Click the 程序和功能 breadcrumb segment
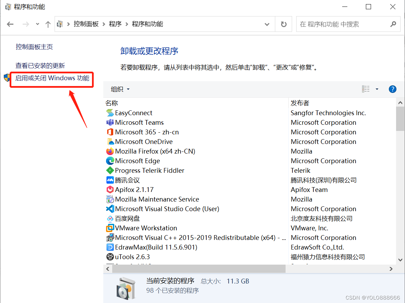Viewport: 405px width, 303px height. coord(148,24)
